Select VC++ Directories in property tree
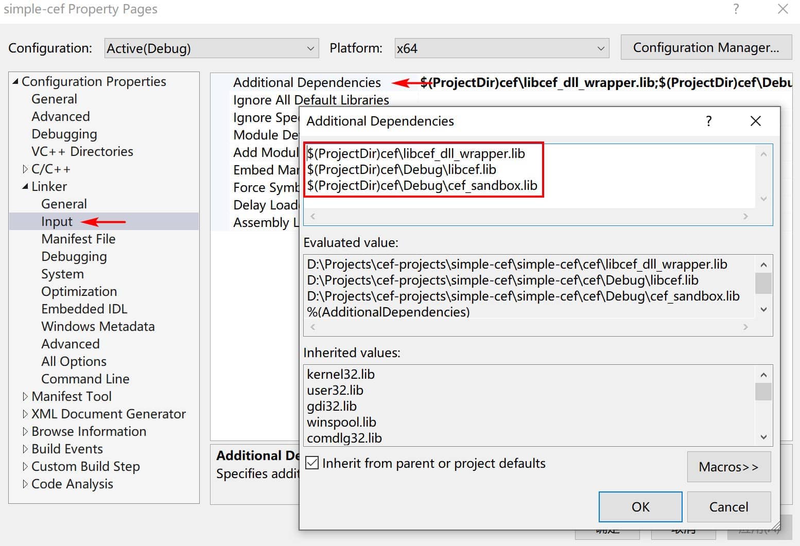The height and width of the screenshot is (546, 800). [x=82, y=151]
